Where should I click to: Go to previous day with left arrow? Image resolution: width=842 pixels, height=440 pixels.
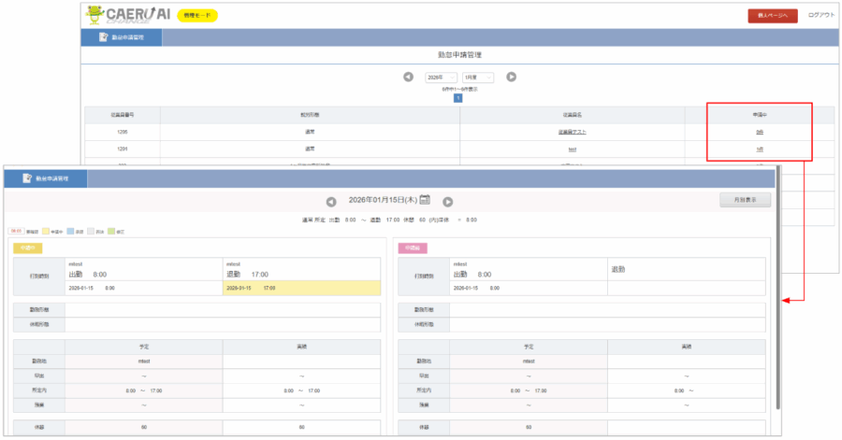(331, 201)
